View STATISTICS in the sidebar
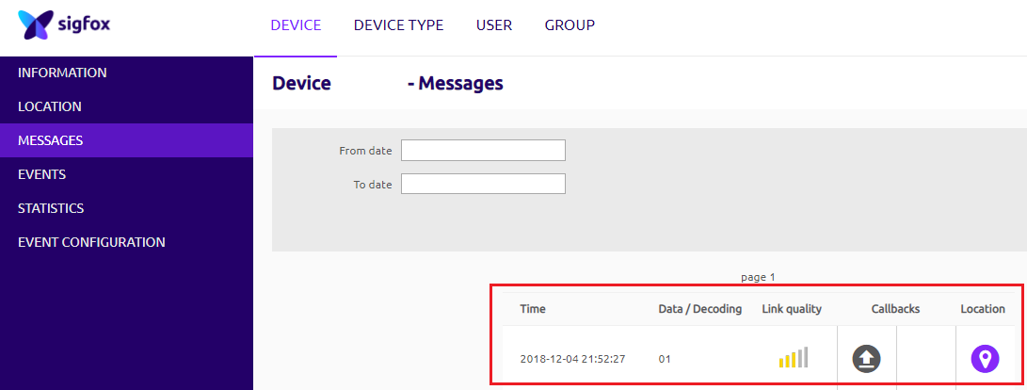 click(126, 208)
